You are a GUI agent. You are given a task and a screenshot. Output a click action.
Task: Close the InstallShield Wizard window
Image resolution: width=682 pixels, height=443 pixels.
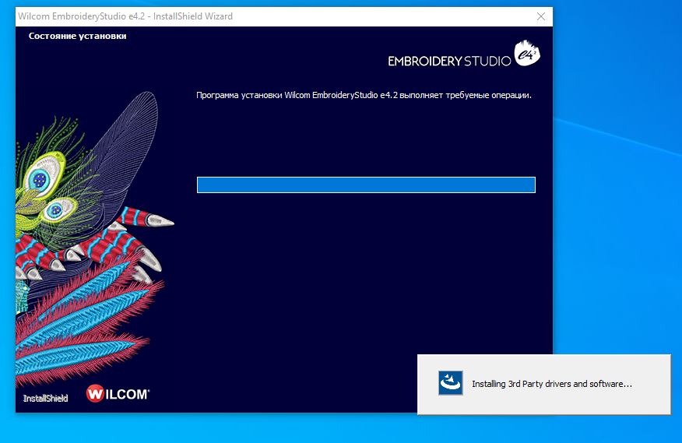541,16
